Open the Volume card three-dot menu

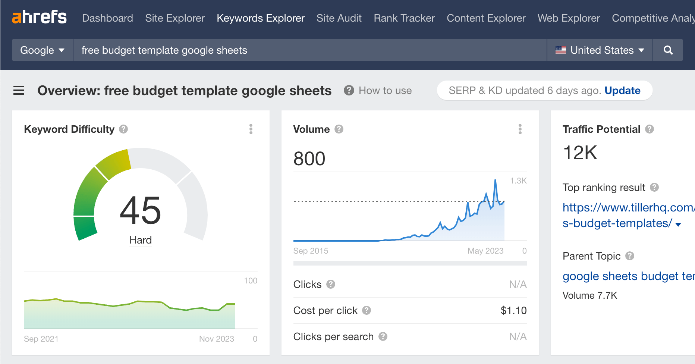(520, 129)
